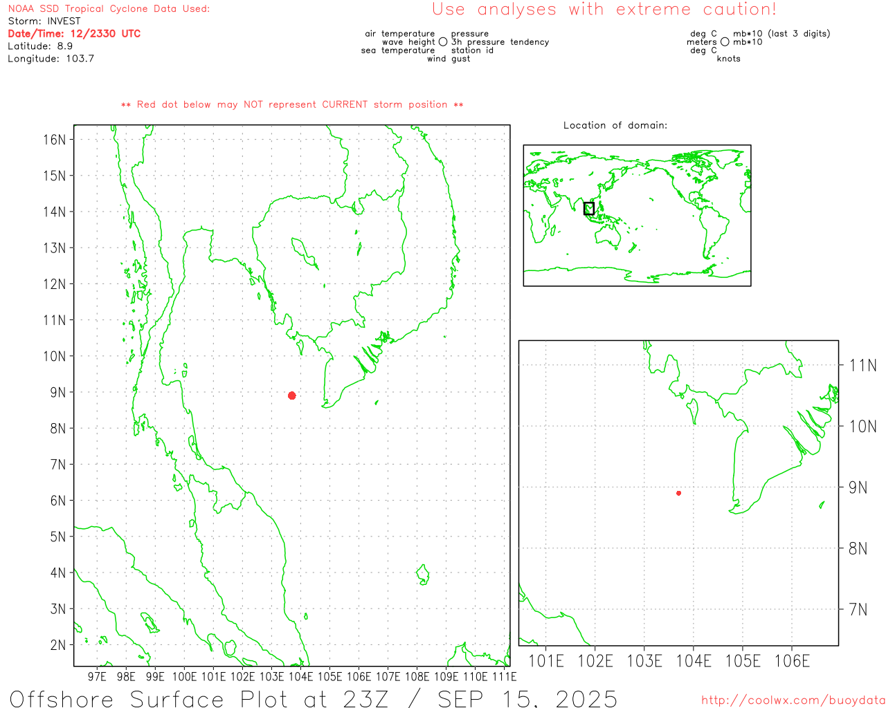Click the small island near 108E 4N

point(423,575)
